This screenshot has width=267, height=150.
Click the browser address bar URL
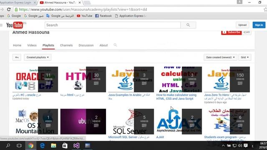point(83,10)
